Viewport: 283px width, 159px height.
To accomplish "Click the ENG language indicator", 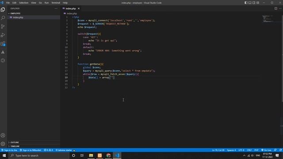I will tap(258, 155).
